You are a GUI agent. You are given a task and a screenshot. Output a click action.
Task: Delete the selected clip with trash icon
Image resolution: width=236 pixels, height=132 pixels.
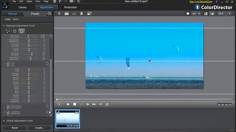pyautogui.click(x=81, y=14)
